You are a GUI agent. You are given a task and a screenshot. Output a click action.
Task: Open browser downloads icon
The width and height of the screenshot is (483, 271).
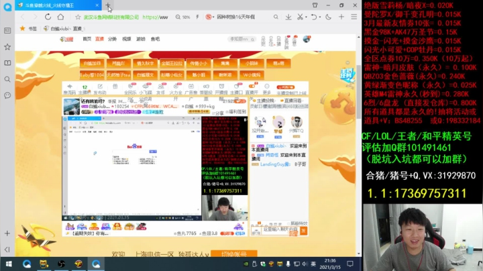click(288, 17)
